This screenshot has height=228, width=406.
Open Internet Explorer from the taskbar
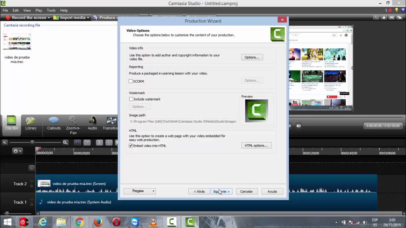point(43,222)
